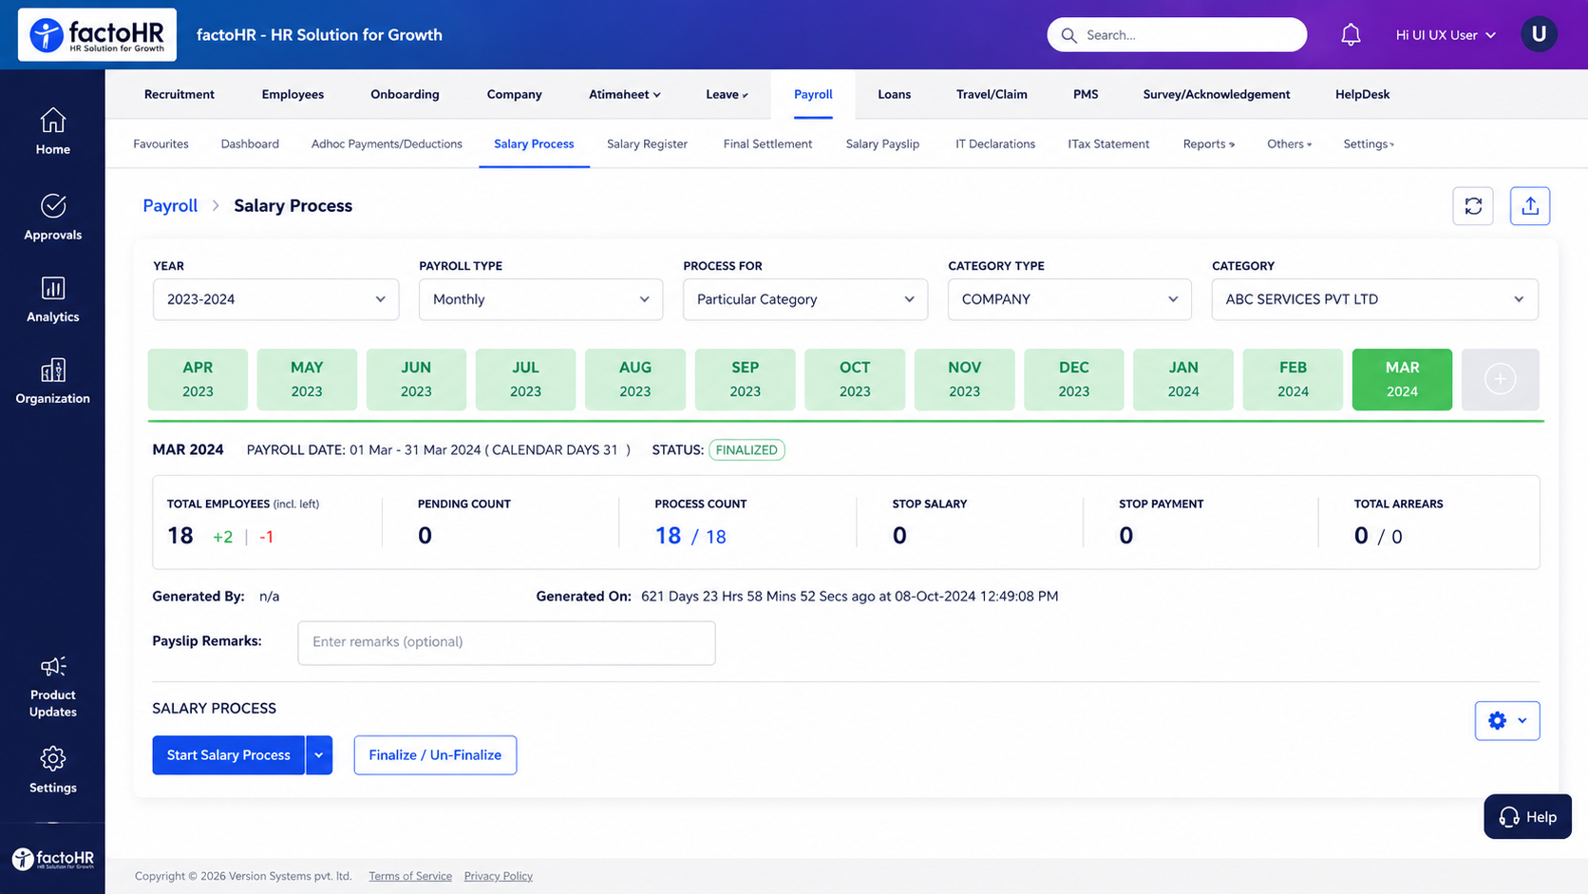1588x894 pixels.
Task: Click the factoHR logo in header
Action: coord(97,35)
